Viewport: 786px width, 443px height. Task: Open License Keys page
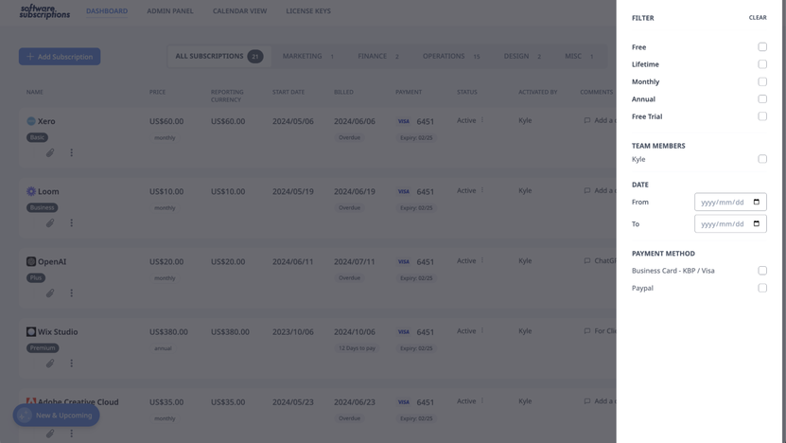click(x=308, y=11)
